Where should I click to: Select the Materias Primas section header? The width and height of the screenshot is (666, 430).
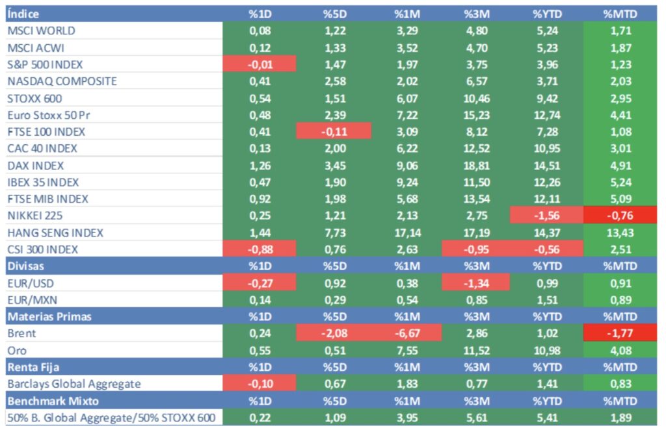[49, 316]
